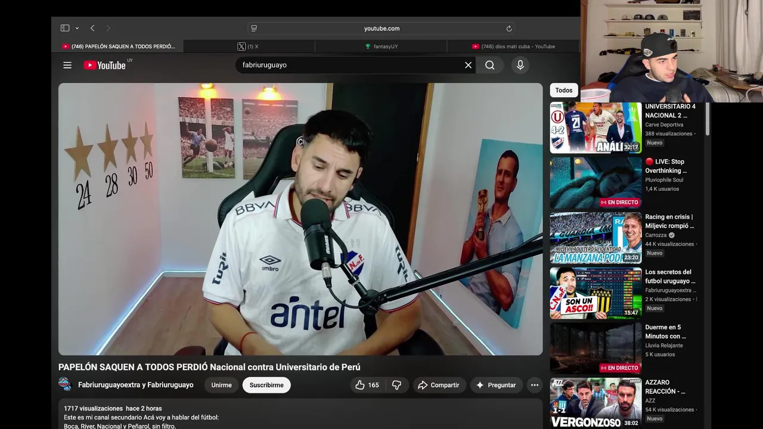Image resolution: width=763 pixels, height=429 pixels.
Task: Click the AZZ channel name
Action: 650,401
